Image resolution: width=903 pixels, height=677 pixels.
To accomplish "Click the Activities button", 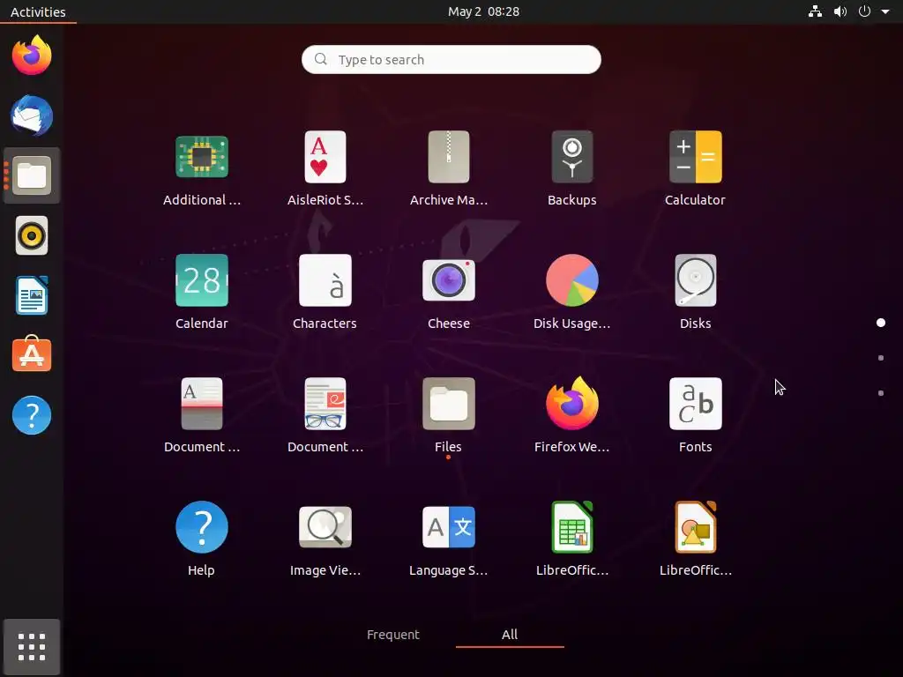I will (38, 11).
